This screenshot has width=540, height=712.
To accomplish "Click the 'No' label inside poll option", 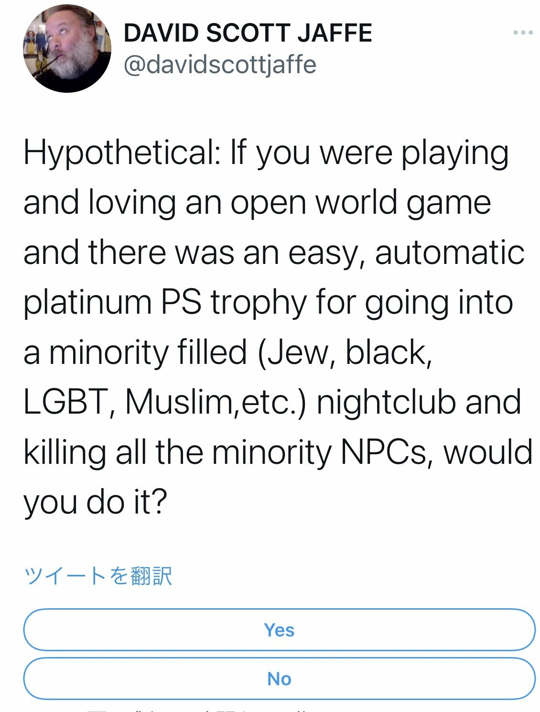I will coord(279,679).
